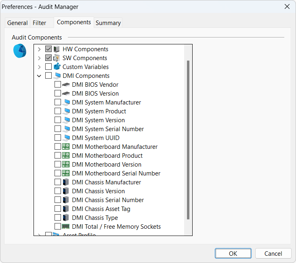Tick the DMI Components parent checkbox
The width and height of the screenshot is (296, 263).
pyautogui.click(x=48, y=76)
